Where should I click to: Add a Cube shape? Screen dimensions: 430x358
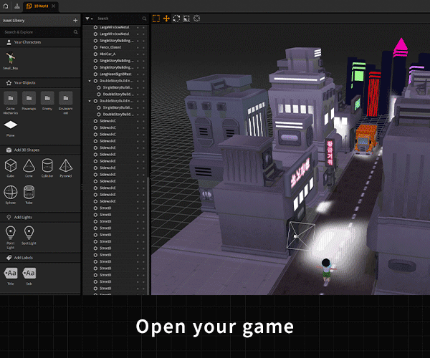coord(11,167)
